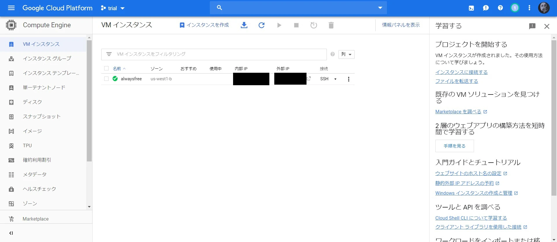Screen dimensions: 557x242
Task: Open ファイルを転送する link
Action: tap(457, 81)
